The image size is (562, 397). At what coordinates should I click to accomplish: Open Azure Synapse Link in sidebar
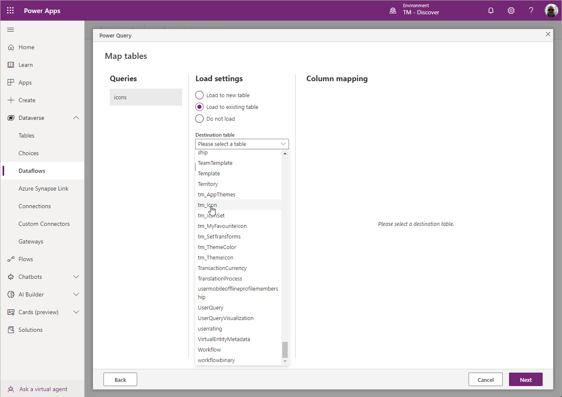[42, 188]
